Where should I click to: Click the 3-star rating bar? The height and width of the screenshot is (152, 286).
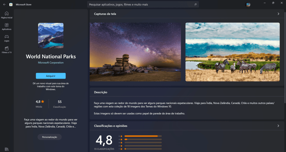click(143, 143)
